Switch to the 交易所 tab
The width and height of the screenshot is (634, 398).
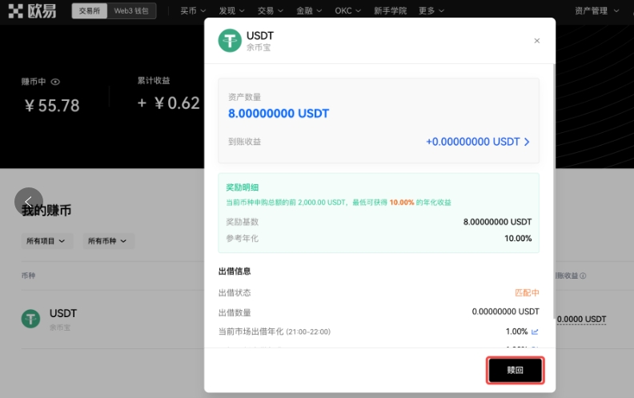point(90,11)
